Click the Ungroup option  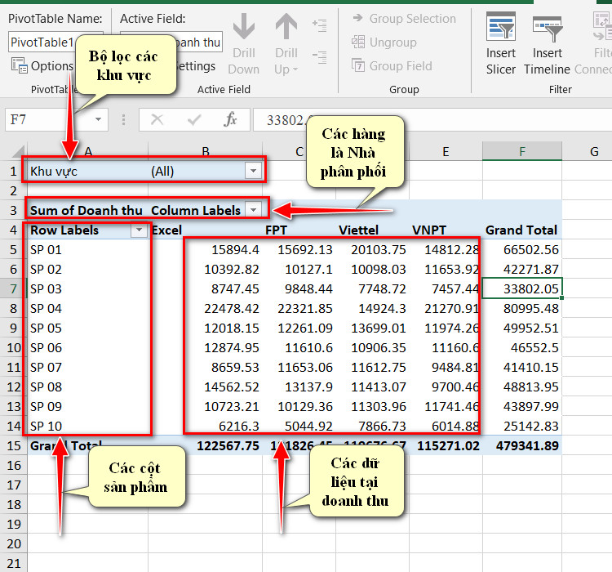pos(384,42)
